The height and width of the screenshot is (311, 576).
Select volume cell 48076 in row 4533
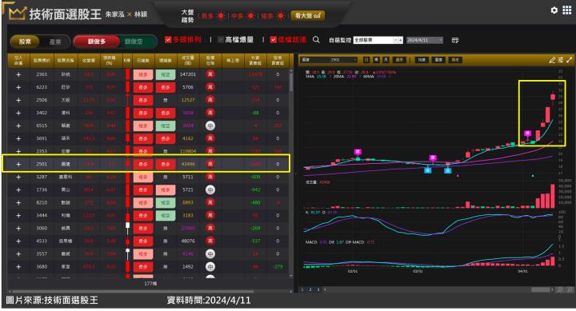coord(188,241)
